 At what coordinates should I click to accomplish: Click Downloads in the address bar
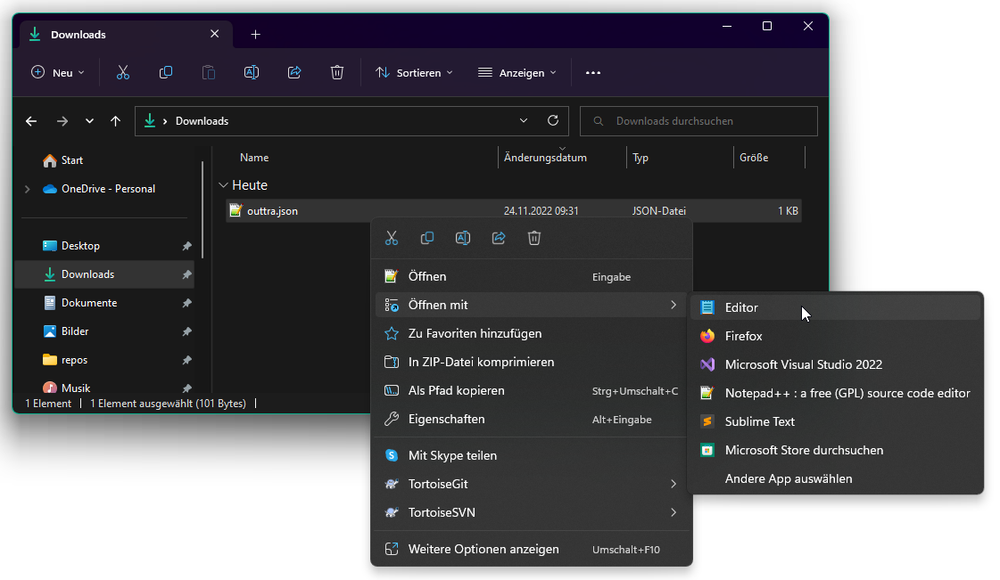point(202,121)
